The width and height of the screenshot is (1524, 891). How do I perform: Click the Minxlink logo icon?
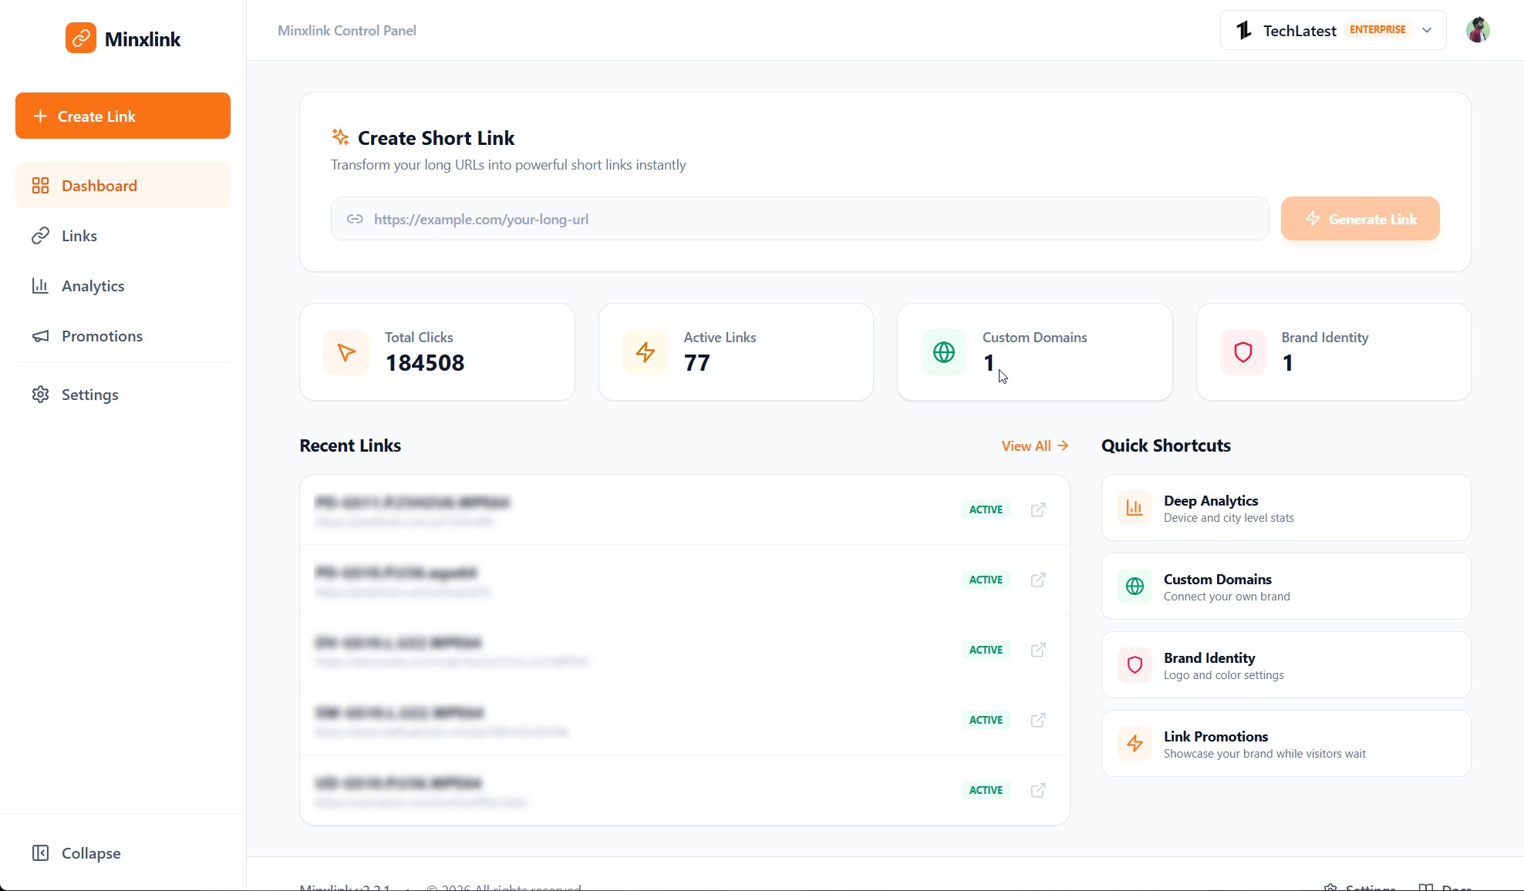81,38
